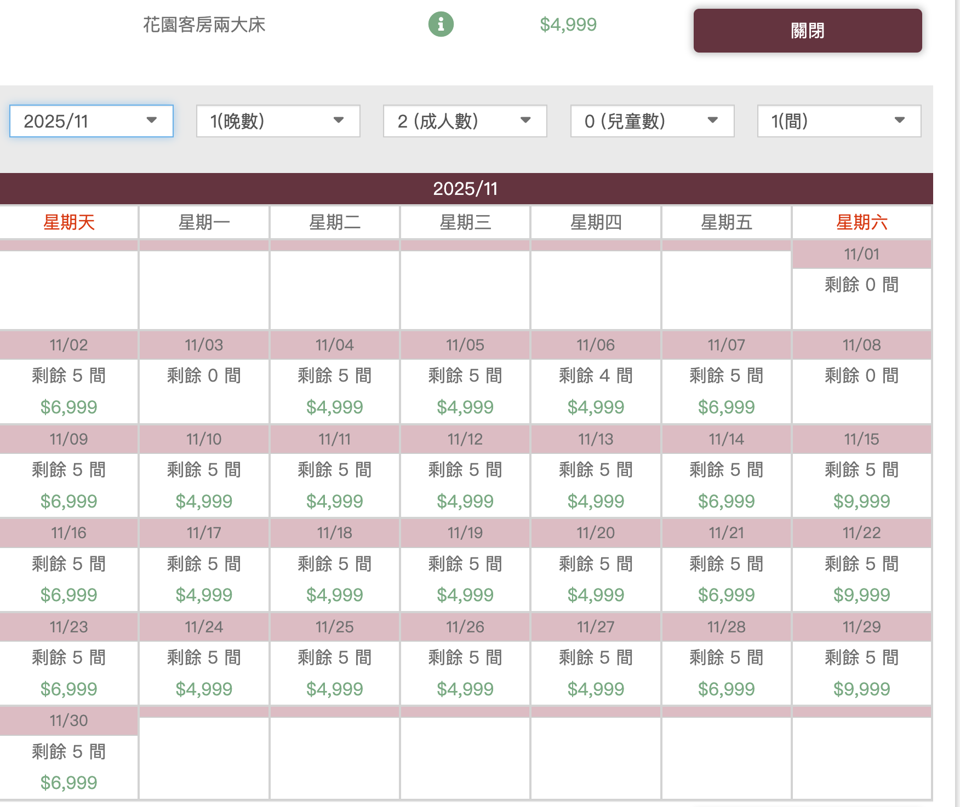The width and height of the screenshot is (960, 807).
Task: Expand the 0 (兒童數) children dropdown
Action: click(652, 121)
